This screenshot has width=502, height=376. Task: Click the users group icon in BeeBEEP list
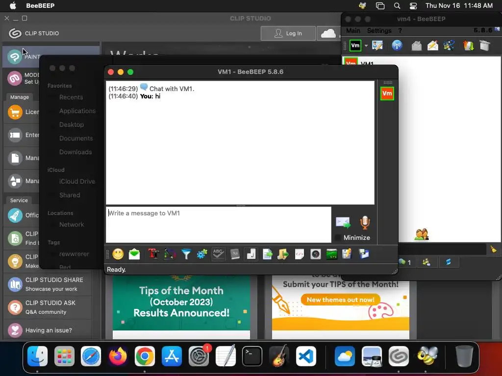click(422, 235)
